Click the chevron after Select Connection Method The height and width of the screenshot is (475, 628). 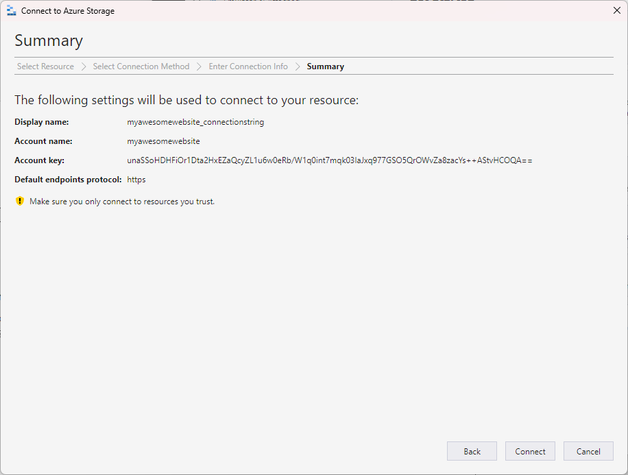click(199, 66)
